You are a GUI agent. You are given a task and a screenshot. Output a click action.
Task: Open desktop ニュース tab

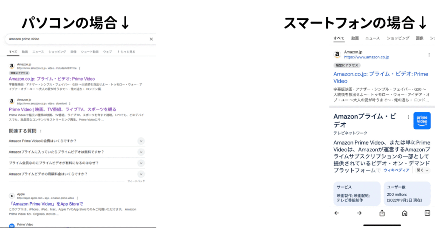click(x=38, y=52)
